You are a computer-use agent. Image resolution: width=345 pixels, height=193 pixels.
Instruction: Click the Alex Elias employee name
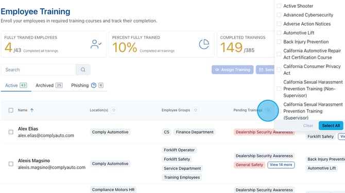[28, 128]
